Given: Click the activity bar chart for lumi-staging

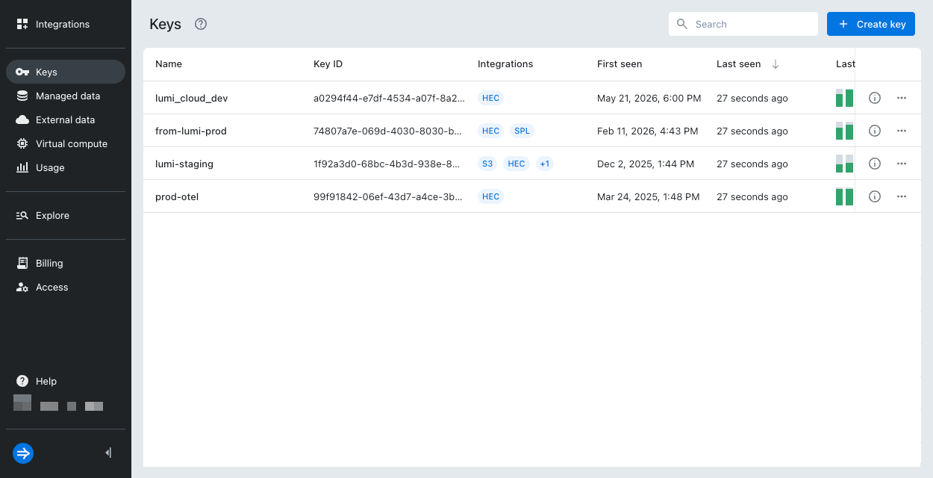Looking at the screenshot, I should coord(844,164).
